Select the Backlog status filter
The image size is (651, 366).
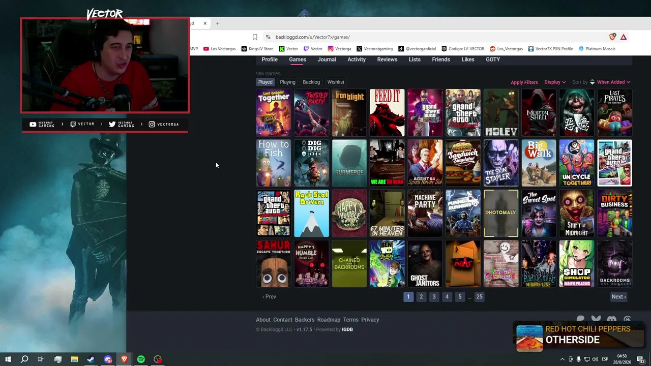pos(311,82)
